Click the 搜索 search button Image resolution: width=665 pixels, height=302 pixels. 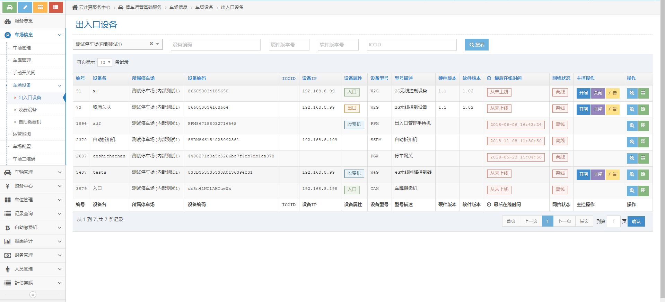tap(476, 45)
